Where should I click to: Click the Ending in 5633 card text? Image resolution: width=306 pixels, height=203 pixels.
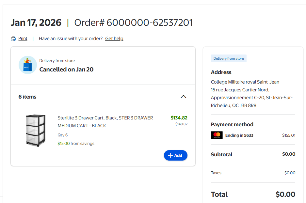[x=239, y=135]
